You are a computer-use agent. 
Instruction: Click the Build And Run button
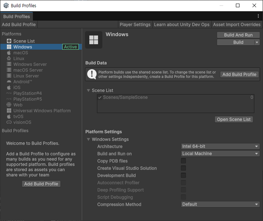point(238,35)
